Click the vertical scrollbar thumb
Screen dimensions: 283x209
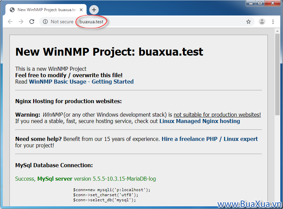click(277, 74)
